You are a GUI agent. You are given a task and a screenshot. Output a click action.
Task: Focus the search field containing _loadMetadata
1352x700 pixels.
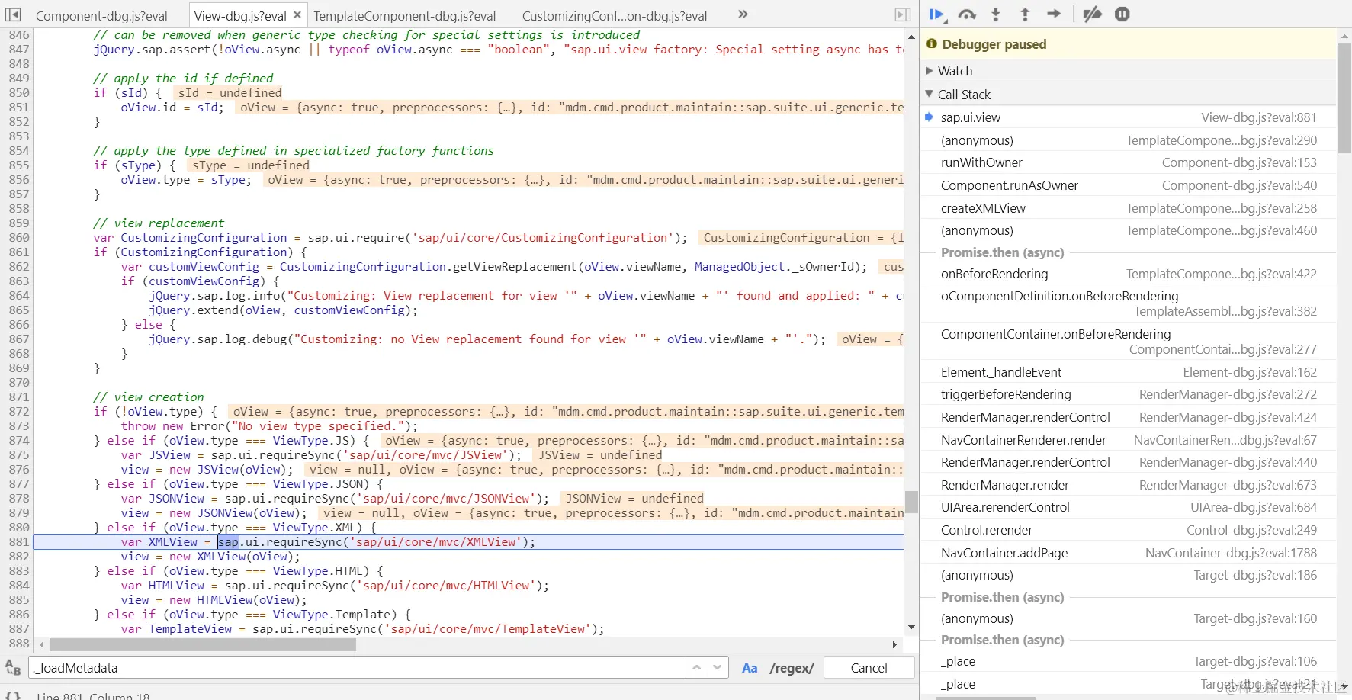point(357,668)
